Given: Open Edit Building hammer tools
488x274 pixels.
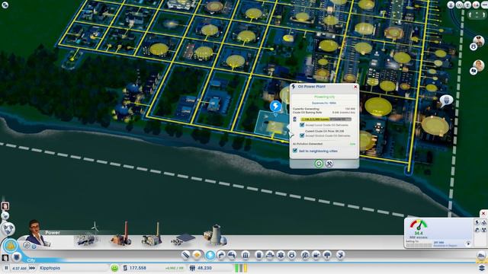Looking at the screenshot, I should (329, 164).
